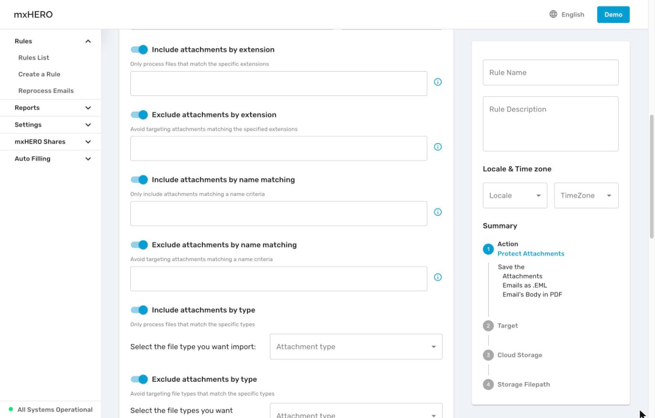
Task: Open the TimeZone dropdown
Action: click(586, 196)
